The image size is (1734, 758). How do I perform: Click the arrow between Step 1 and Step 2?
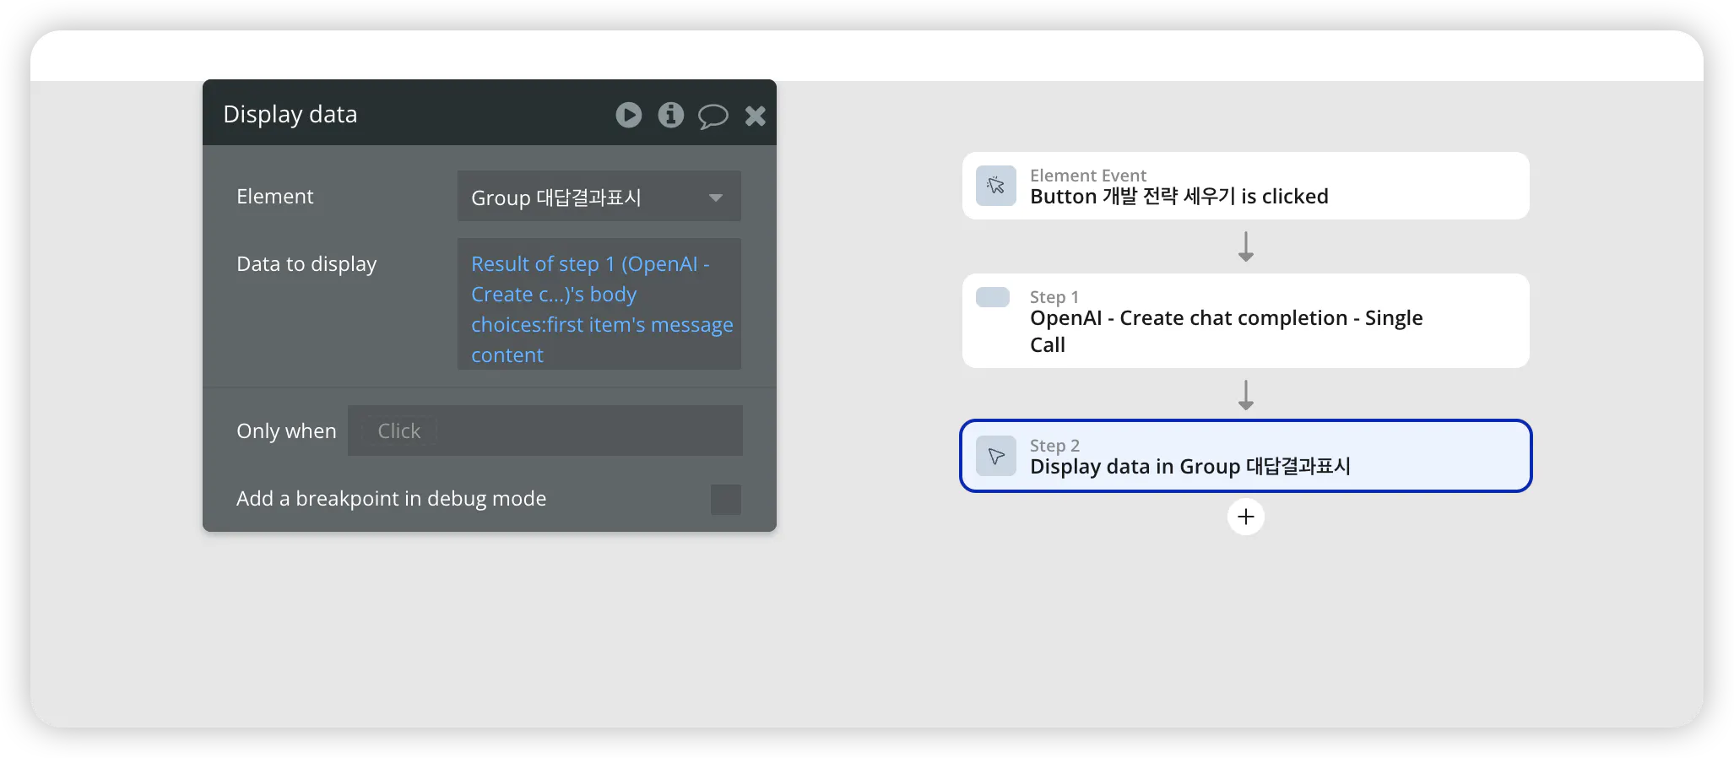pos(1246,395)
